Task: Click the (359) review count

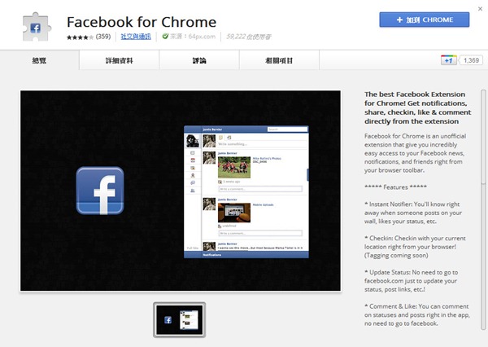Action: (103, 37)
